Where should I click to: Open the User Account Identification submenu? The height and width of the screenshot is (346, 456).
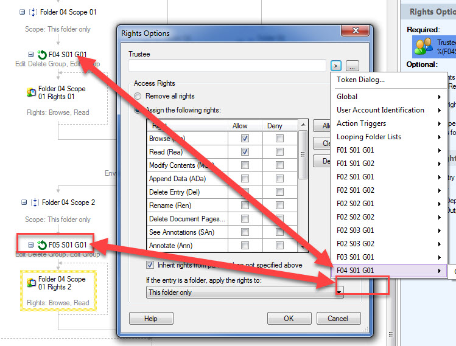coord(388,110)
